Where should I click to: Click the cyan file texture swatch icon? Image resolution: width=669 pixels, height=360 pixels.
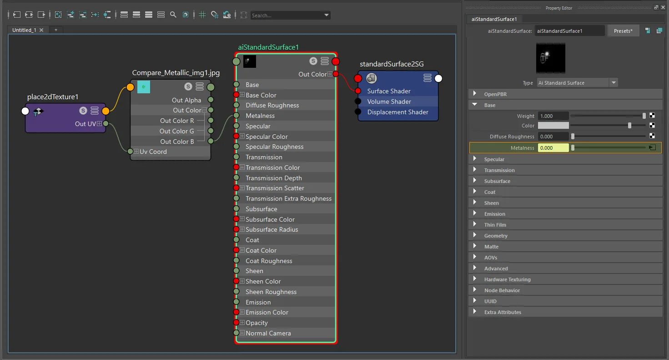[x=144, y=86]
